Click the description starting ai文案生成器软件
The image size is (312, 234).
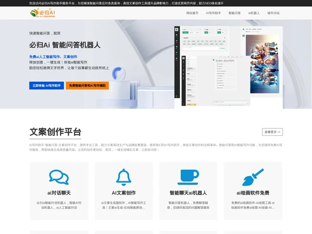coord(123,205)
